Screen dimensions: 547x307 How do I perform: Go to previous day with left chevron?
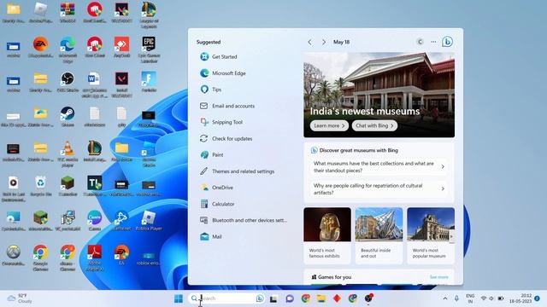(x=309, y=42)
